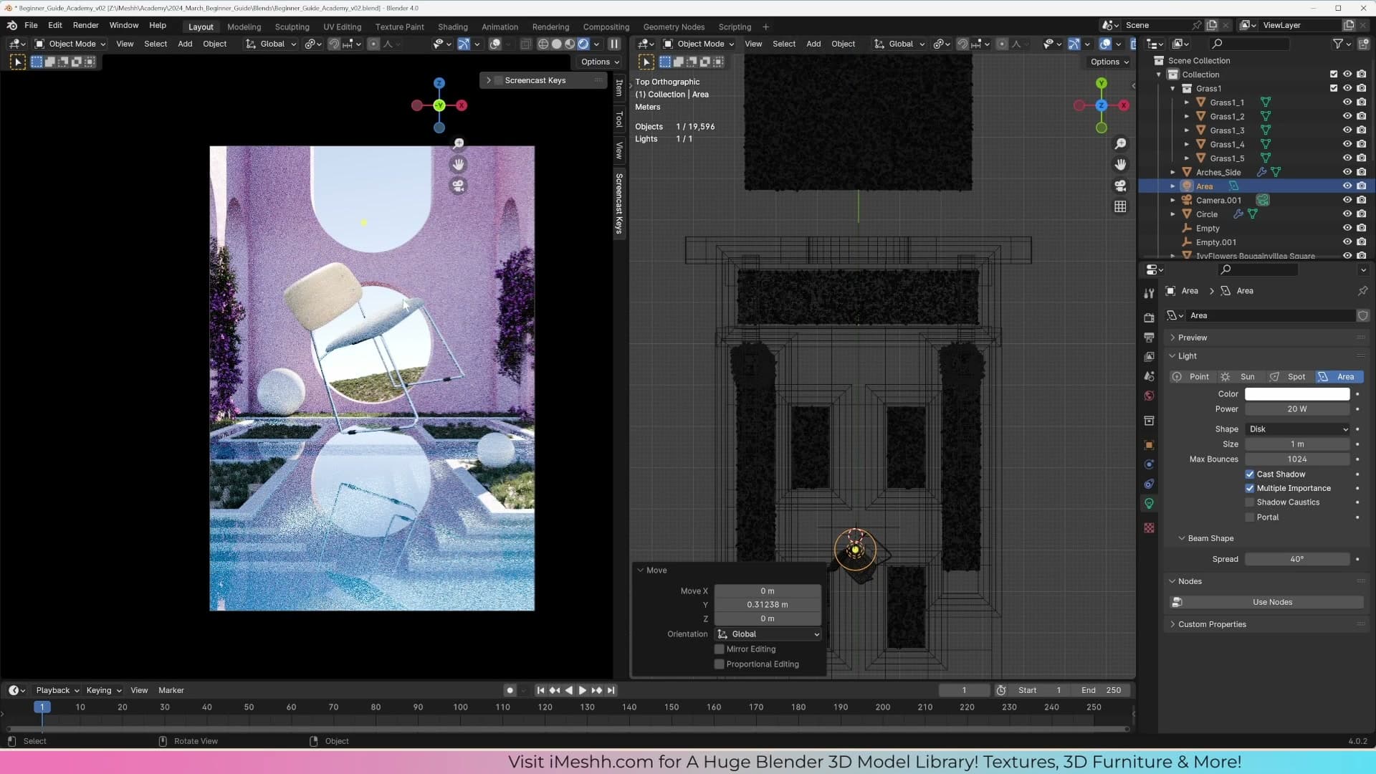Collapse the Light panel section
The image size is (1376, 774).
coord(1172,356)
